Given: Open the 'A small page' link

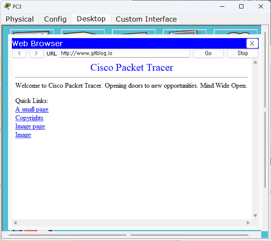Looking at the screenshot, I should (x=32, y=109).
